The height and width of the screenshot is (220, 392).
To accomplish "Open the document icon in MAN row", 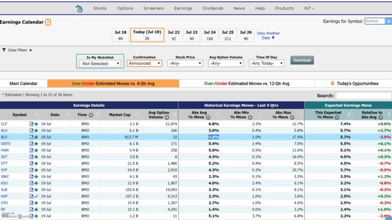I will pos(31,150).
